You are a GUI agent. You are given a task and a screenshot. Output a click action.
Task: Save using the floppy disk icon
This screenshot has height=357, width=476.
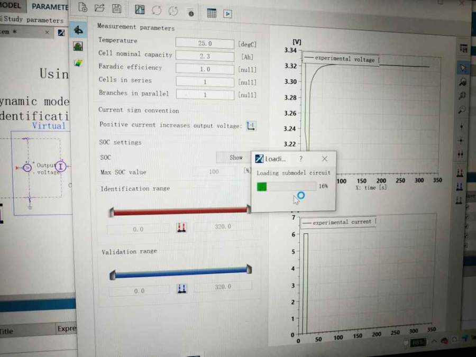[x=117, y=8]
